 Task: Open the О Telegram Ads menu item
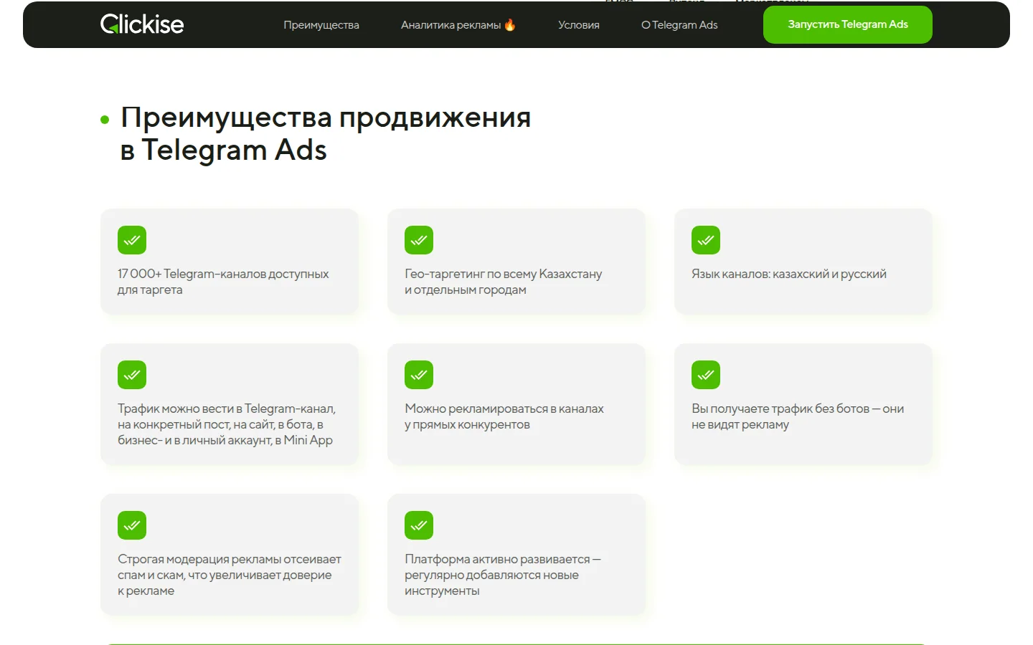coord(679,25)
